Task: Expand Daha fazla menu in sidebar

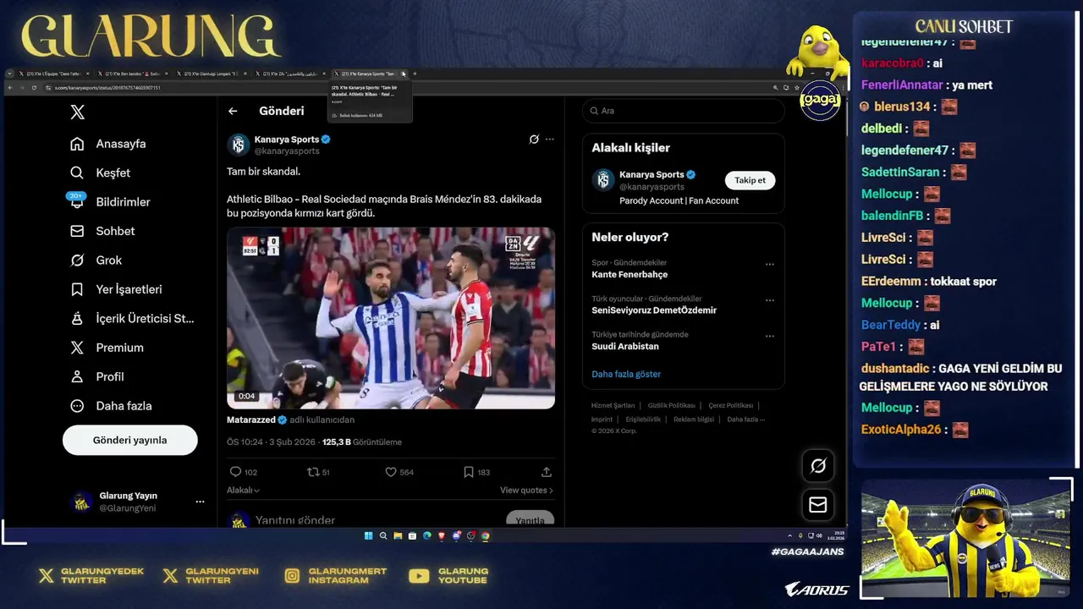Action: click(x=111, y=406)
